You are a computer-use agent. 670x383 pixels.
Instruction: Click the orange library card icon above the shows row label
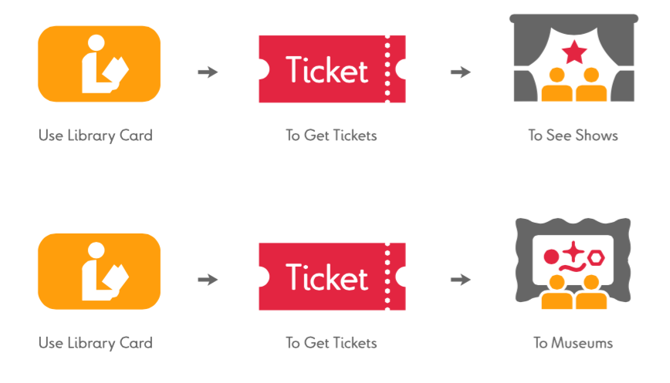tap(99, 64)
